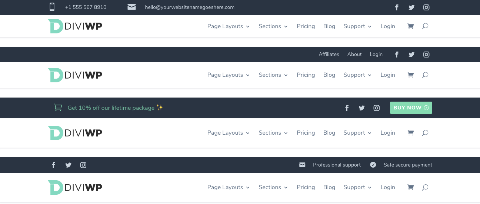Image resolution: width=480 pixels, height=204 pixels.
Task: Click the +1 555 567 8910 phone number
Action: (x=86, y=7)
